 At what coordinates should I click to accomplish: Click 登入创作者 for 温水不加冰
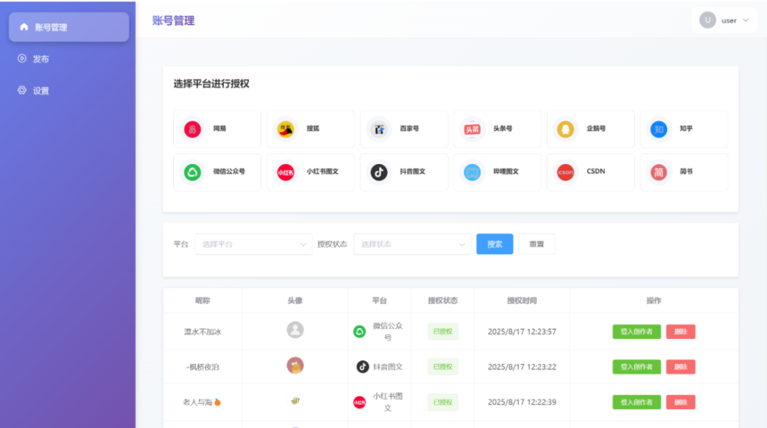point(637,332)
